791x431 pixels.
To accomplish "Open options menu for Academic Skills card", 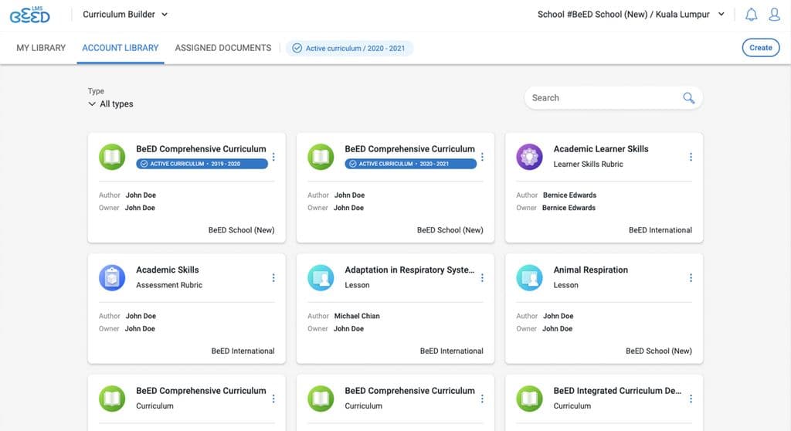I will [273, 278].
